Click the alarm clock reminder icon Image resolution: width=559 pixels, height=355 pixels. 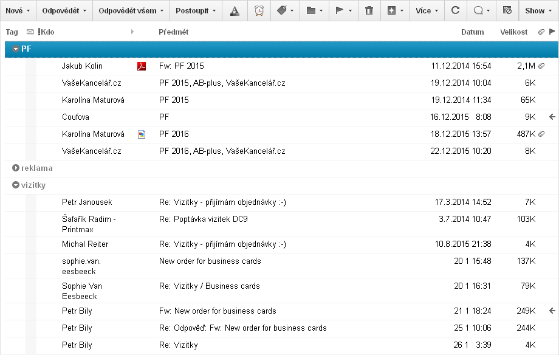pyautogui.click(x=259, y=10)
